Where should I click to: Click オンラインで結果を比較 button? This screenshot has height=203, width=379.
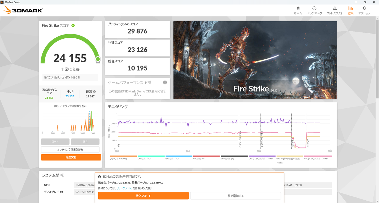point(70,150)
